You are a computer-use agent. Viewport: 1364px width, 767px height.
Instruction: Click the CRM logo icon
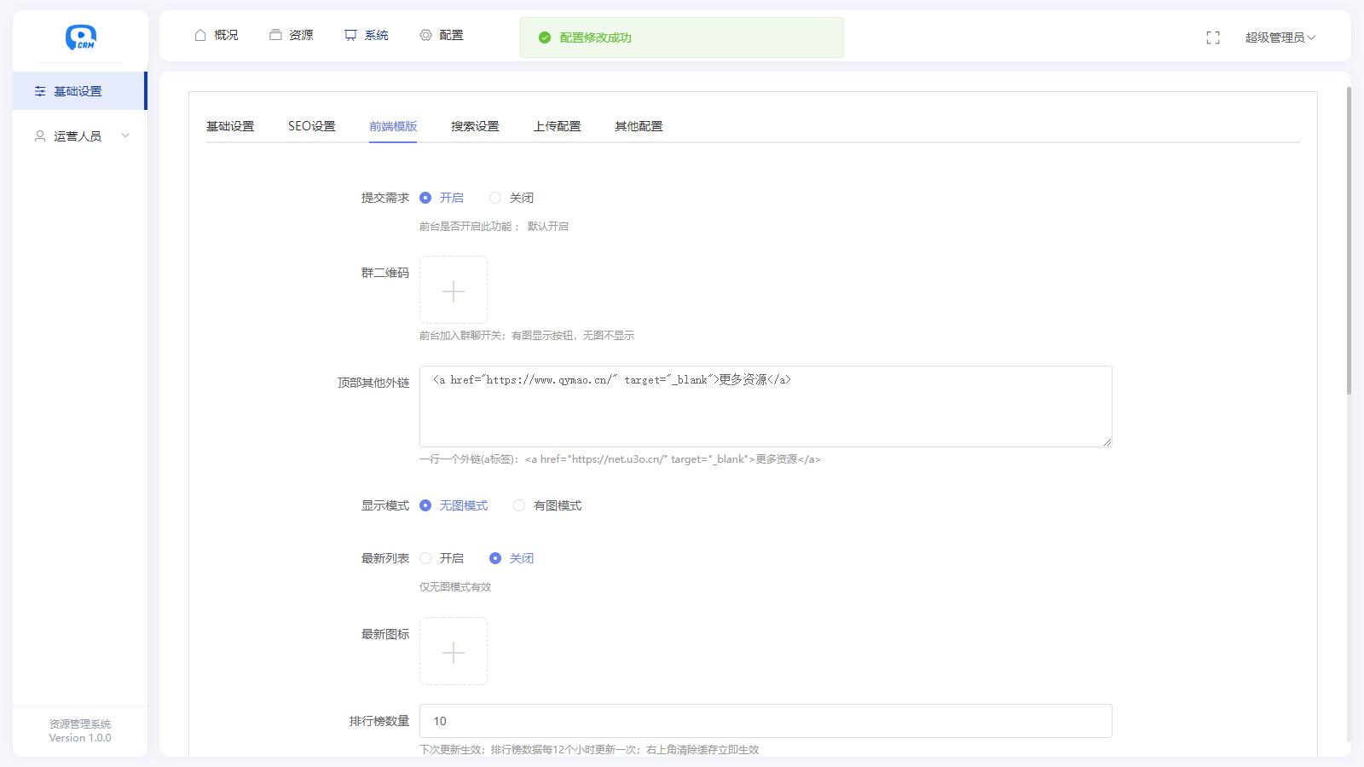pos(81,37)
